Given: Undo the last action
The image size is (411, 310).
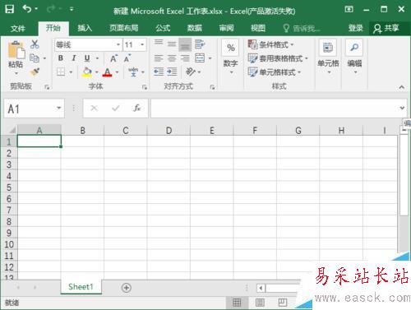Looking at the screenshot, I should pos(27,9).
